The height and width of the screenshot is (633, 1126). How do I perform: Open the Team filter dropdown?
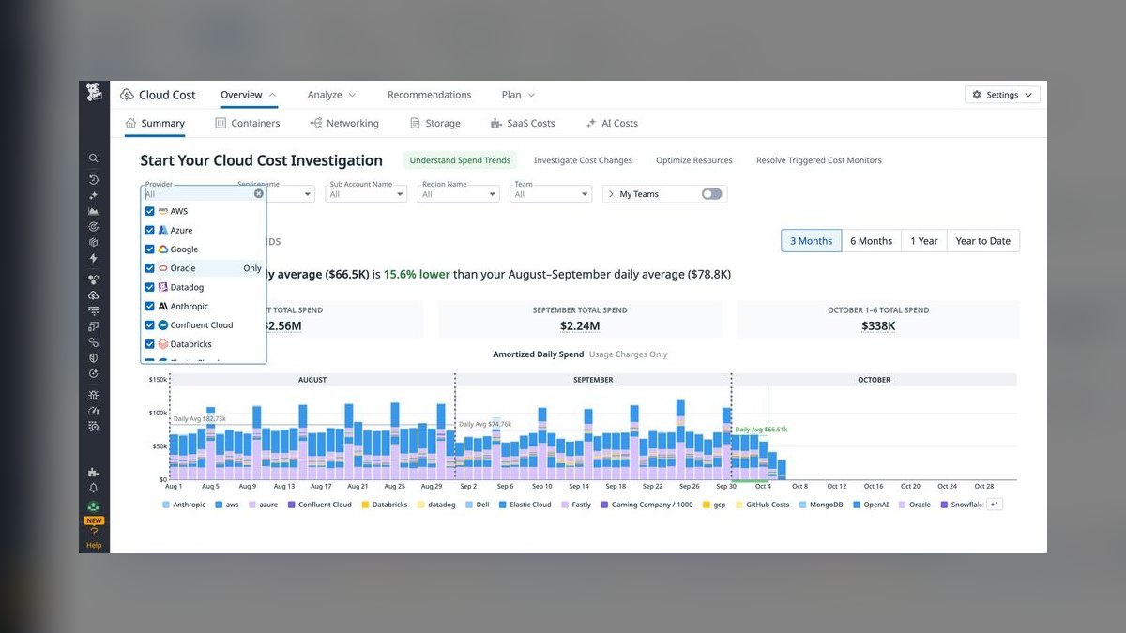pos(551,194)
